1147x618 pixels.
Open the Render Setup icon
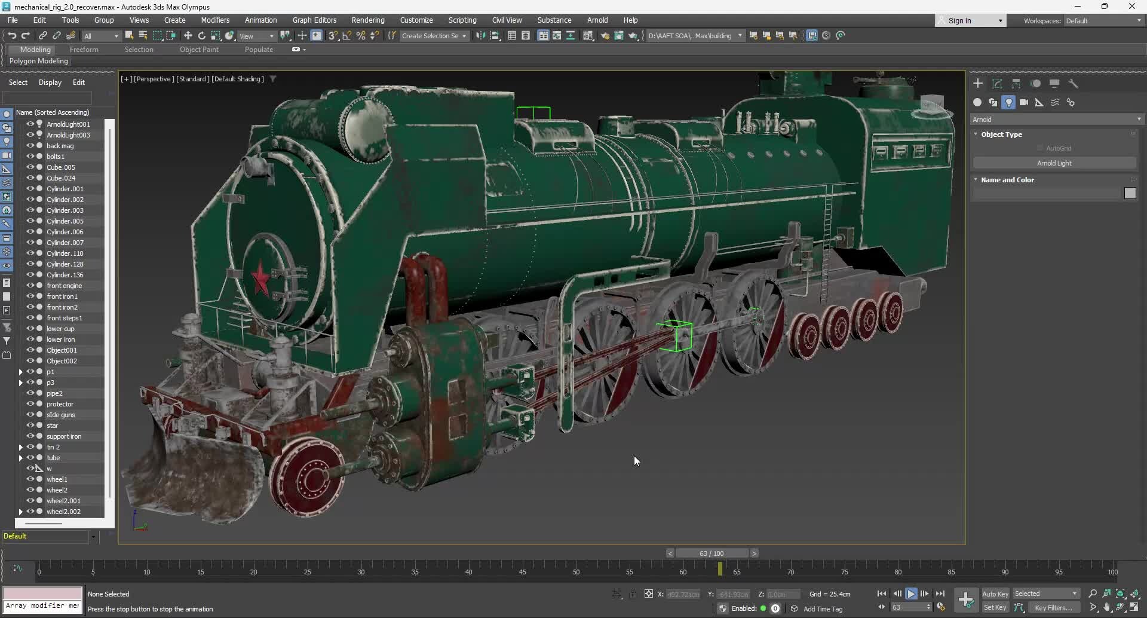coord(605,36)
